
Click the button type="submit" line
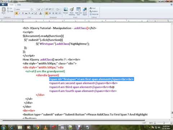[85, 114]
